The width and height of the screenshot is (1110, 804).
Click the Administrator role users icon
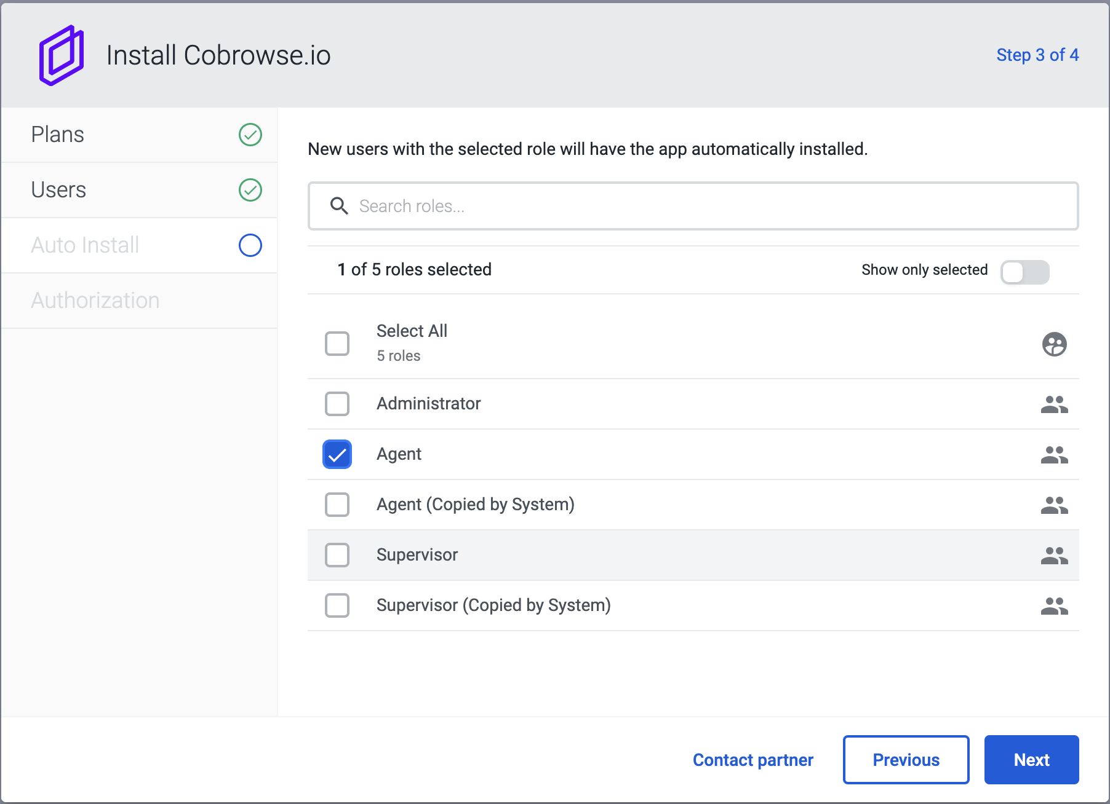[1054, 404]
